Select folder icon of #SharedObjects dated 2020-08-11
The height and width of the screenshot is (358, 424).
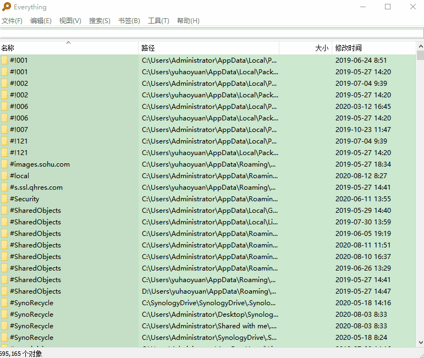(x=4, y=245)
